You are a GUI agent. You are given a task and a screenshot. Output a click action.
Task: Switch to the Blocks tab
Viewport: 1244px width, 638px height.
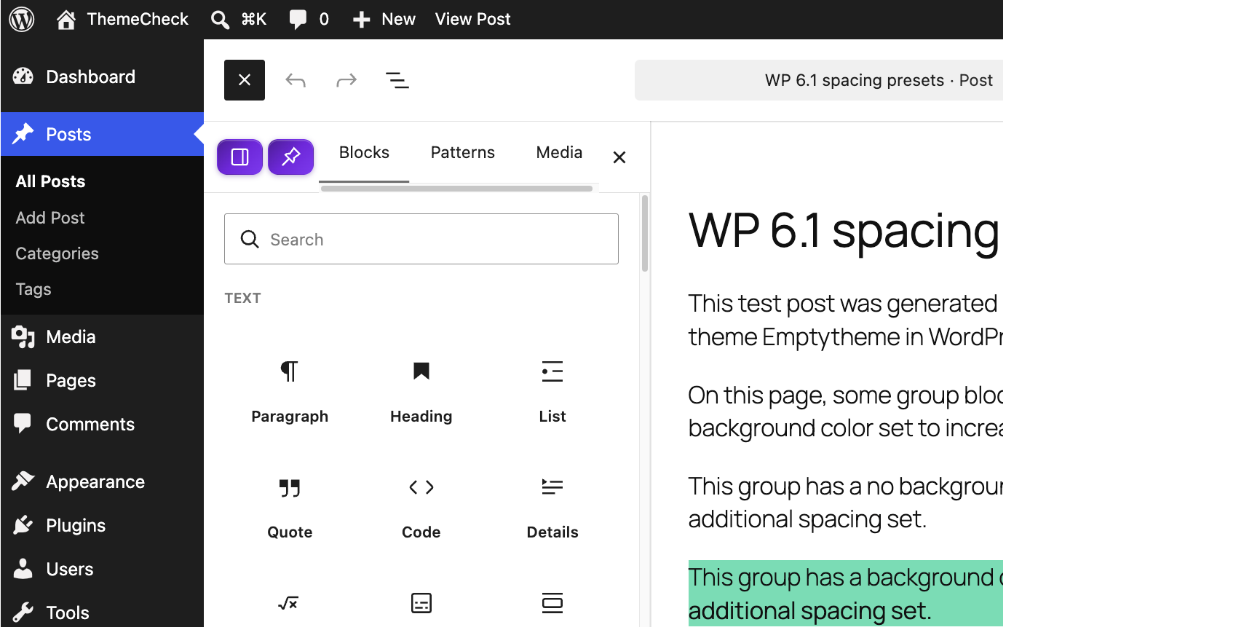point(364,152)
